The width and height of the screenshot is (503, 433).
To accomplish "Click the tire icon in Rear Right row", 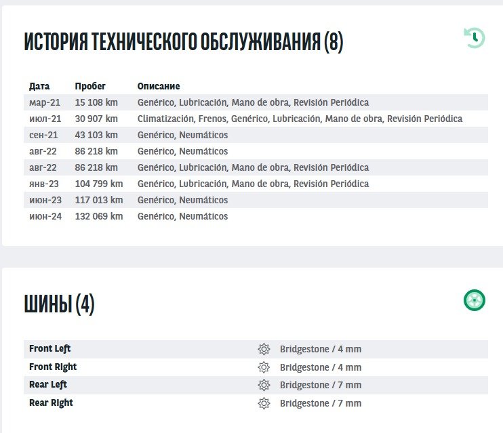I will [264, 403].
